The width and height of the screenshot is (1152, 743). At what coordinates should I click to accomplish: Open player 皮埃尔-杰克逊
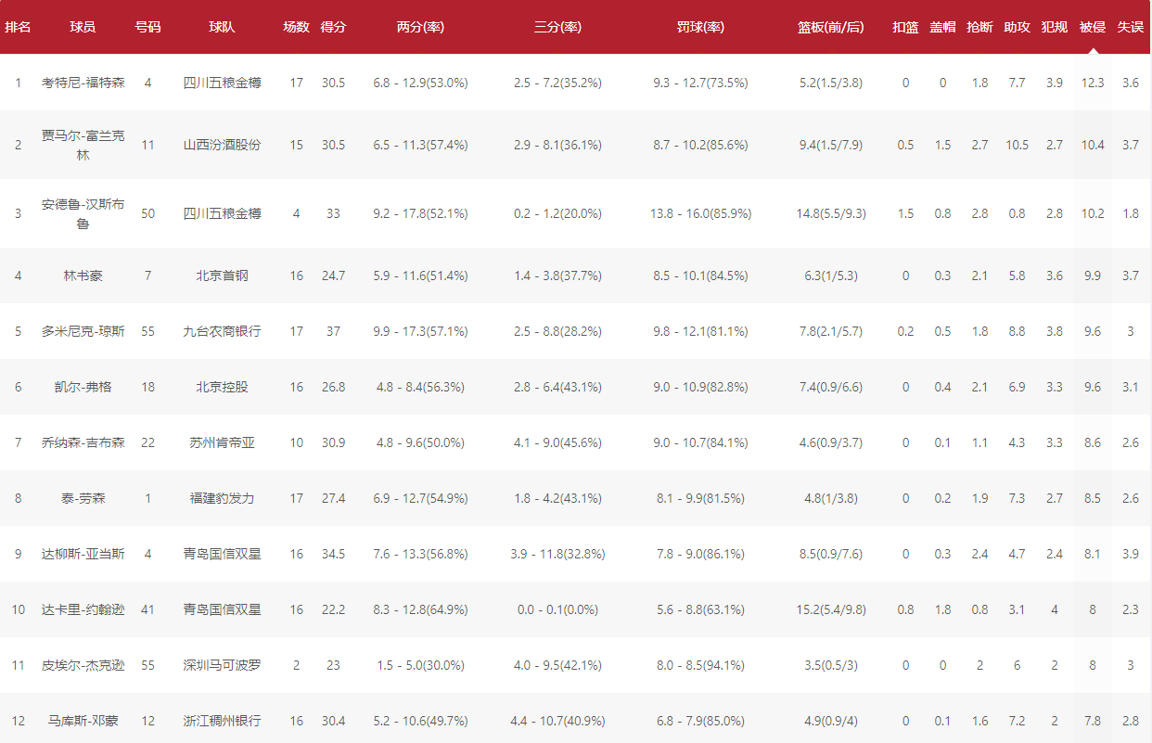tap(83, 665)
